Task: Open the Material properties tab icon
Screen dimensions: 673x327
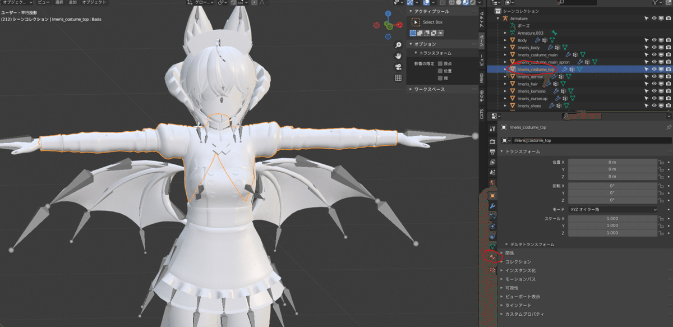Action: 492,256
